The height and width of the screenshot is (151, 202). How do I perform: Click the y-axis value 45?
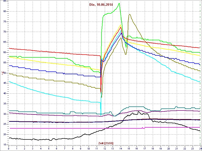pos(4,83)
